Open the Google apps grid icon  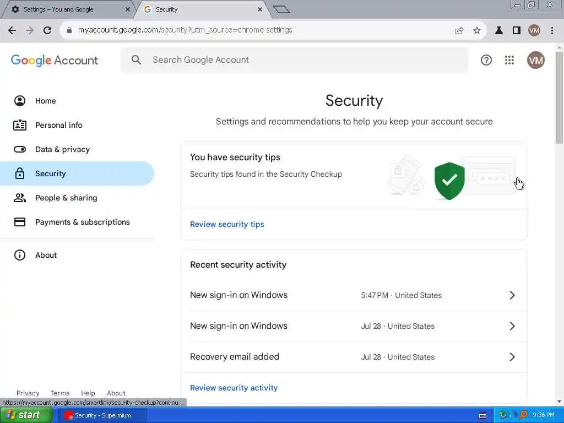pyautogui.click(x=509, y=60)
